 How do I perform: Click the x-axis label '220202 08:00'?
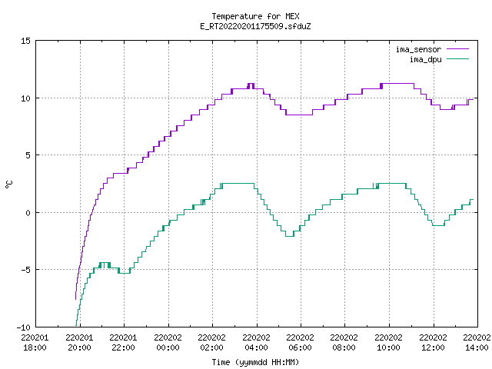[x=344, y=343]
